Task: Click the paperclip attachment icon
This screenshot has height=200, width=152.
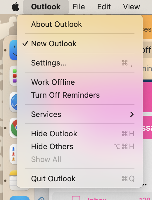Action: (41, 198)
